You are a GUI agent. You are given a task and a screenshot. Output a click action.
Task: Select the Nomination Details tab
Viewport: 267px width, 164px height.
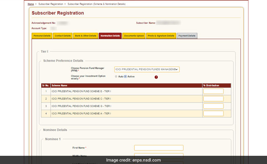click(110, 36)
